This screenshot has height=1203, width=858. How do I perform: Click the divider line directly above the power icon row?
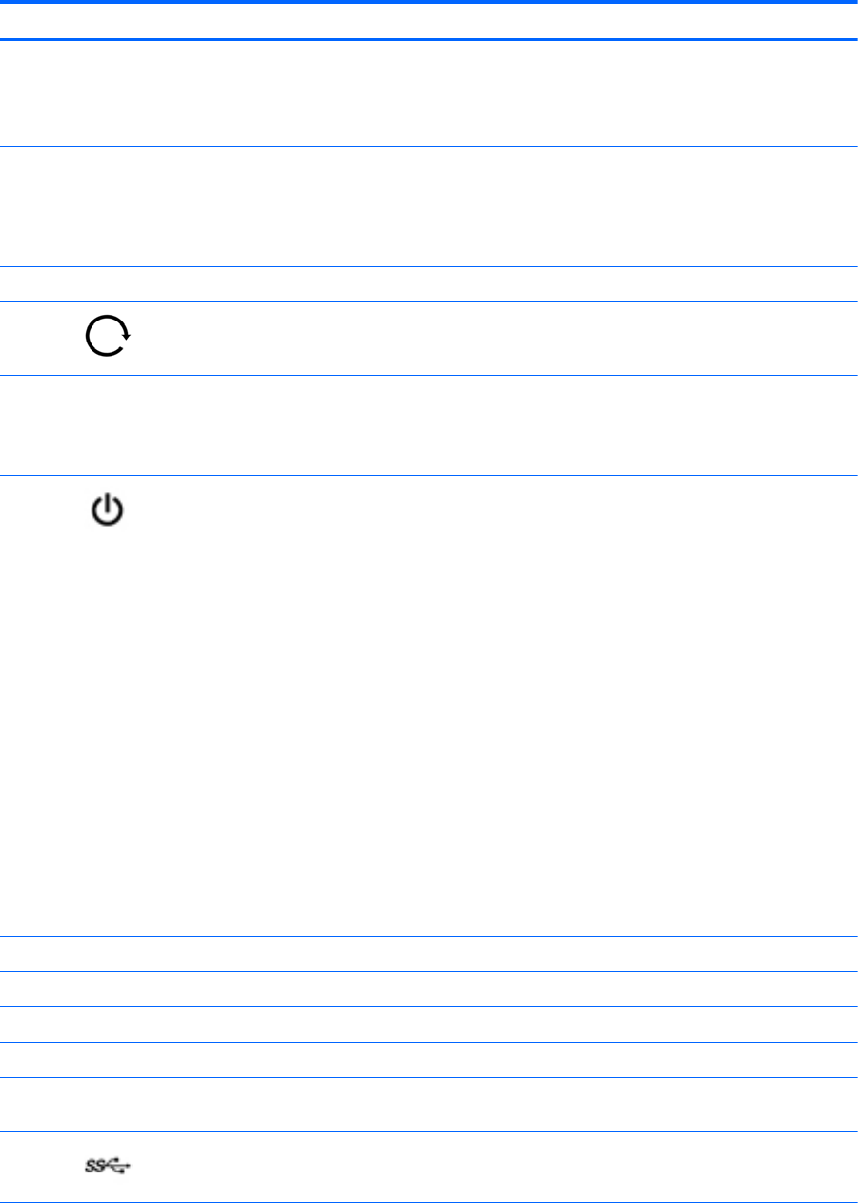pos(429,475)
